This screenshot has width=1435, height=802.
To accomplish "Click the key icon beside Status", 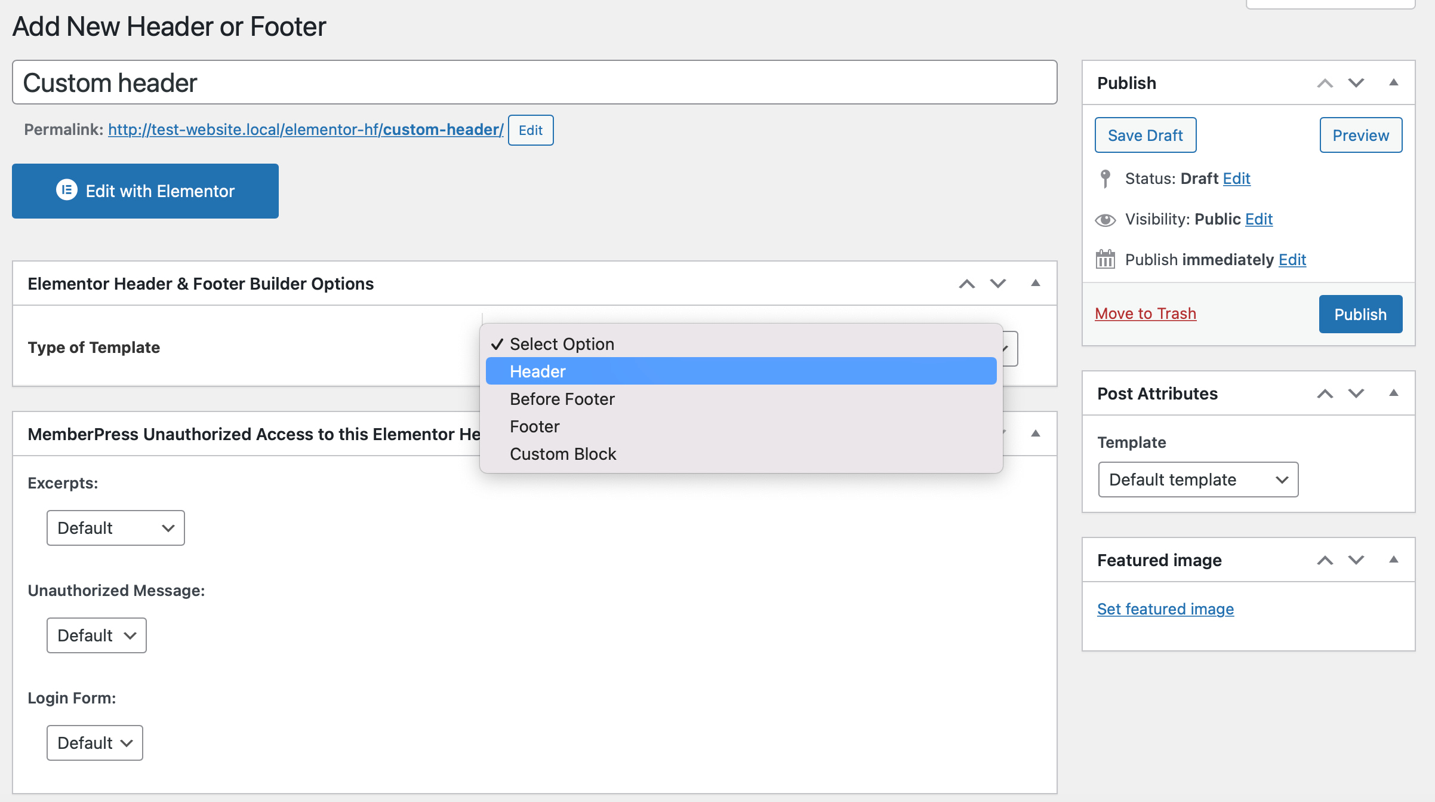I will click(1105, 178).
